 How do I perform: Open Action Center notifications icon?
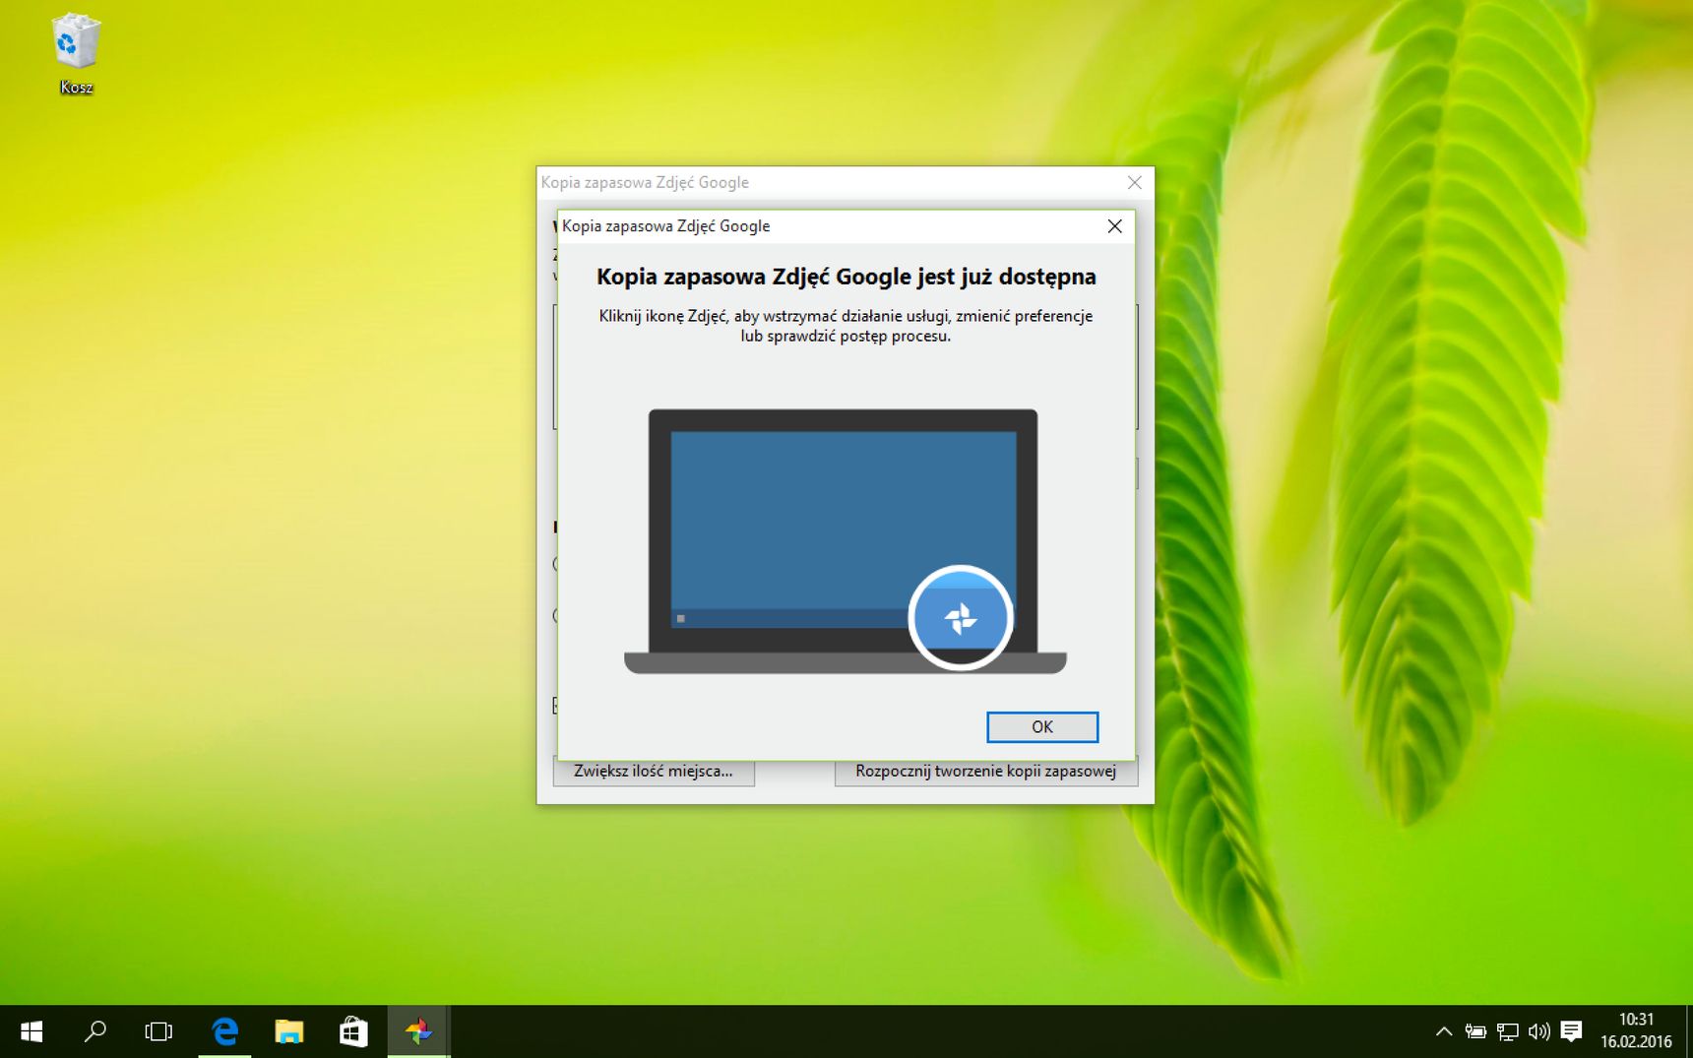(x=1571, y=1031)
